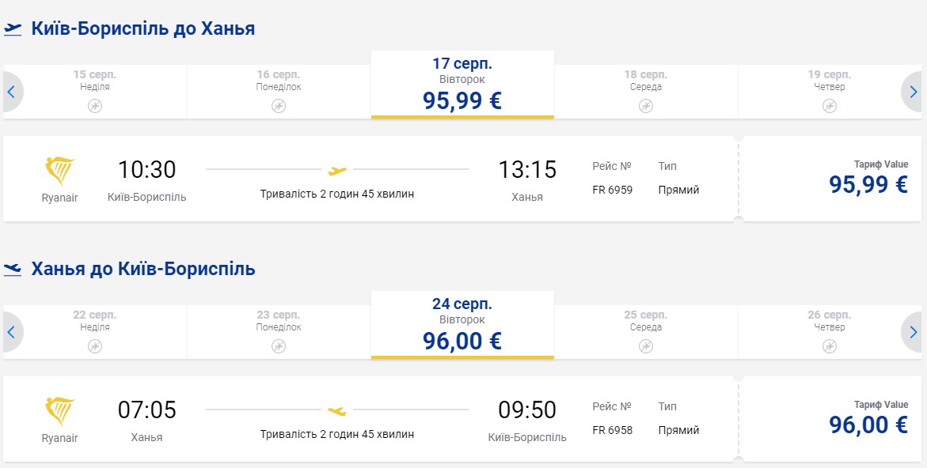Click the yellow plane icon on the outbound route line
This screenshot has height=468, width=927.
tap(337, 170)
